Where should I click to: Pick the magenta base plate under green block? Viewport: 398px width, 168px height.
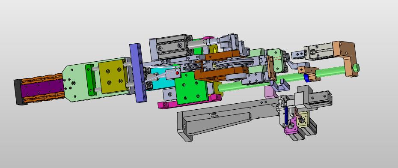click(x=190, y=102)
